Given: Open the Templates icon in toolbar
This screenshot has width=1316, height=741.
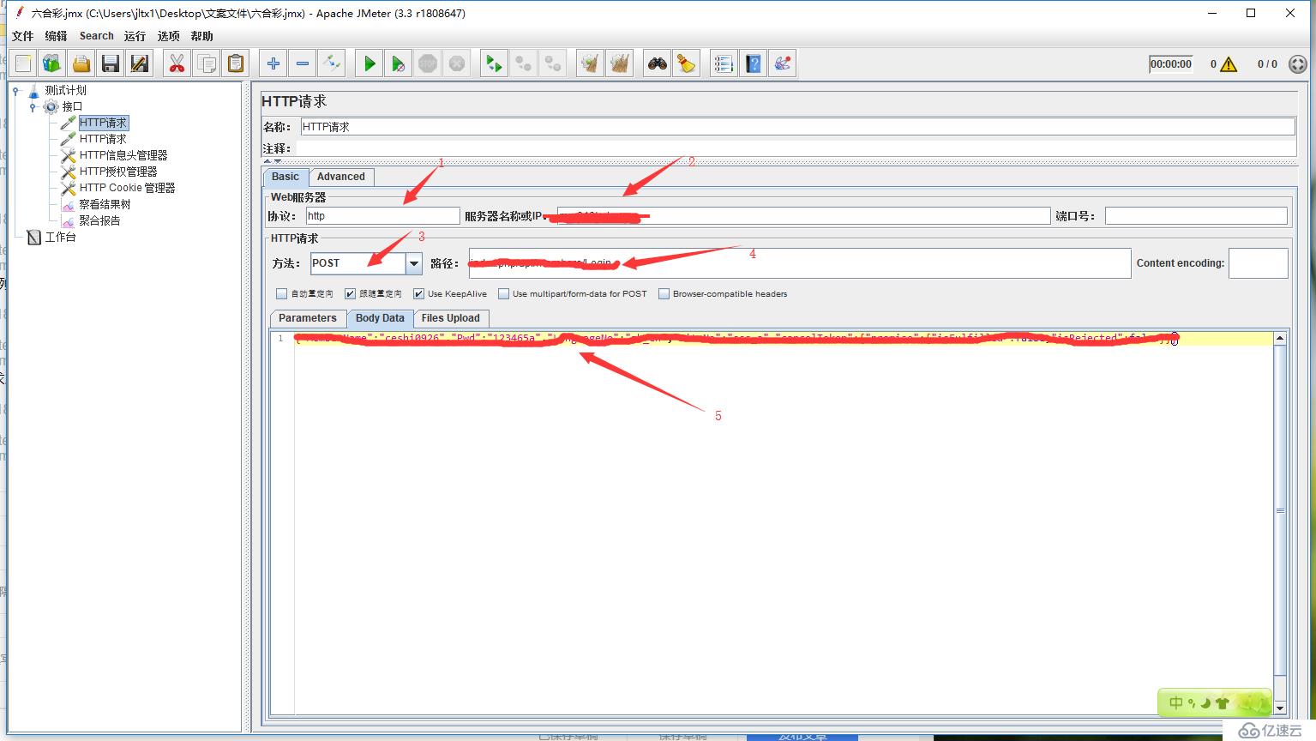Looking at the screenshot, I should [x=52, y=63].
